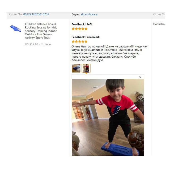Select the second review thumbnail of boy

[x=86, y=68]
